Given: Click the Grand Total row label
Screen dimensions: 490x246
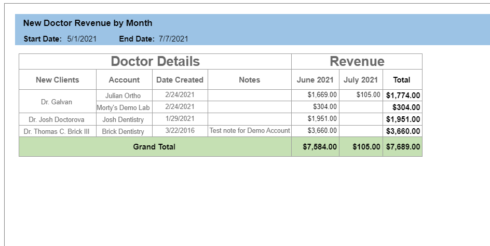Looking at the screenshot, I should click(x=155, y=146).
